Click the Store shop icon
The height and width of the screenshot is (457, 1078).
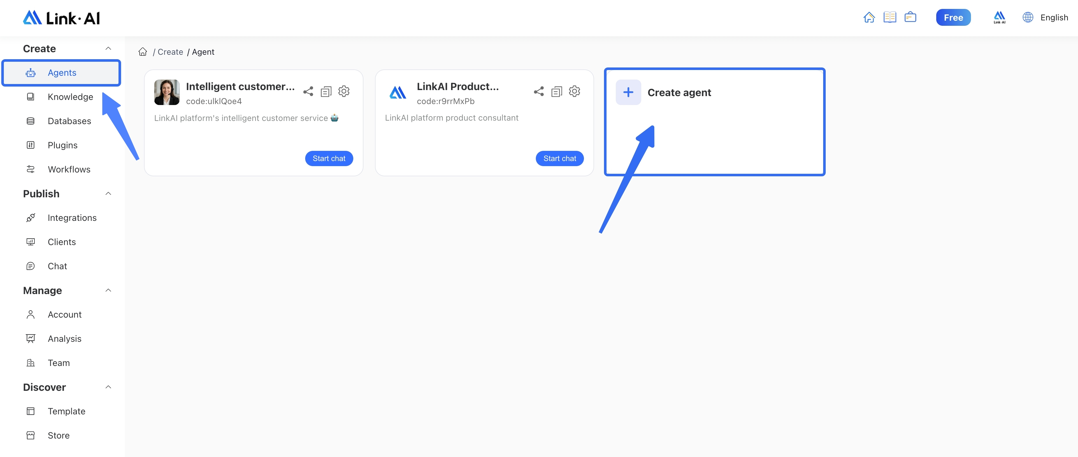pyautogui.click(x=31, y=436)
